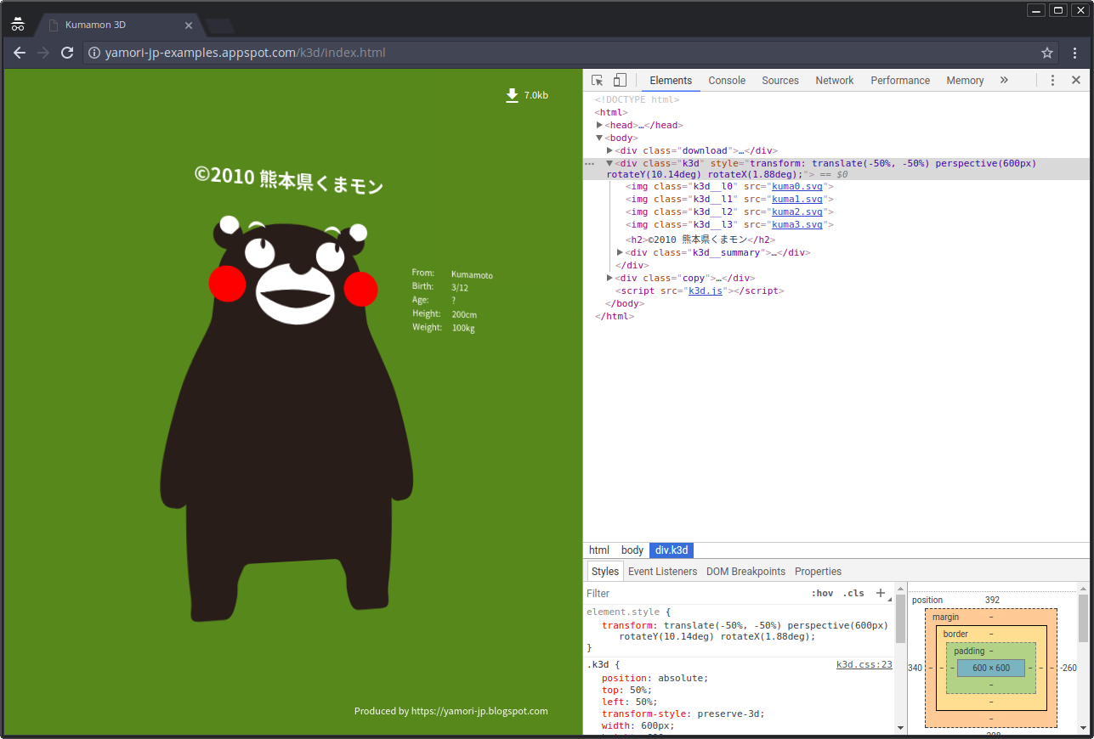1094x739 pixels.
Task: Switch to the Elements tab
Action: pyautogui.click(x=671, y=81)
